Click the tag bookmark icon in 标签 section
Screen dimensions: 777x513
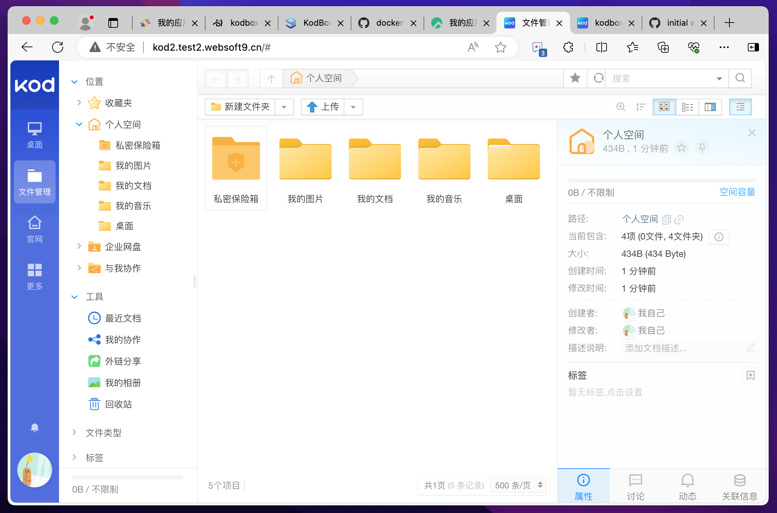[750, 375]
